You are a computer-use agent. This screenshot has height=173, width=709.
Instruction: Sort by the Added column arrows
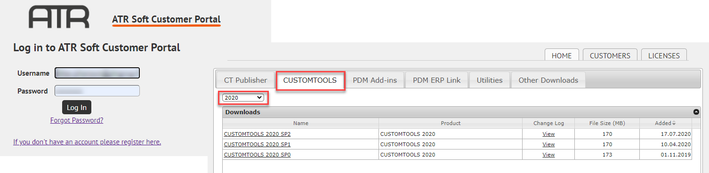(x=674, y=123)
